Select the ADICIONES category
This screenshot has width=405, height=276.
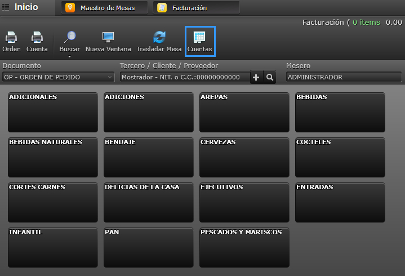[x=149, y=112]
